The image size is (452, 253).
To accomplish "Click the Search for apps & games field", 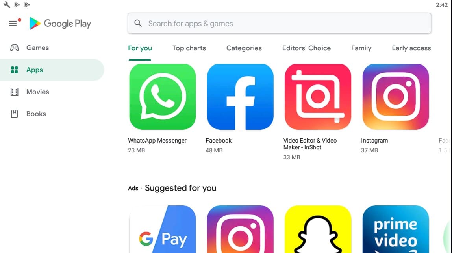I will tap(279, 23).
